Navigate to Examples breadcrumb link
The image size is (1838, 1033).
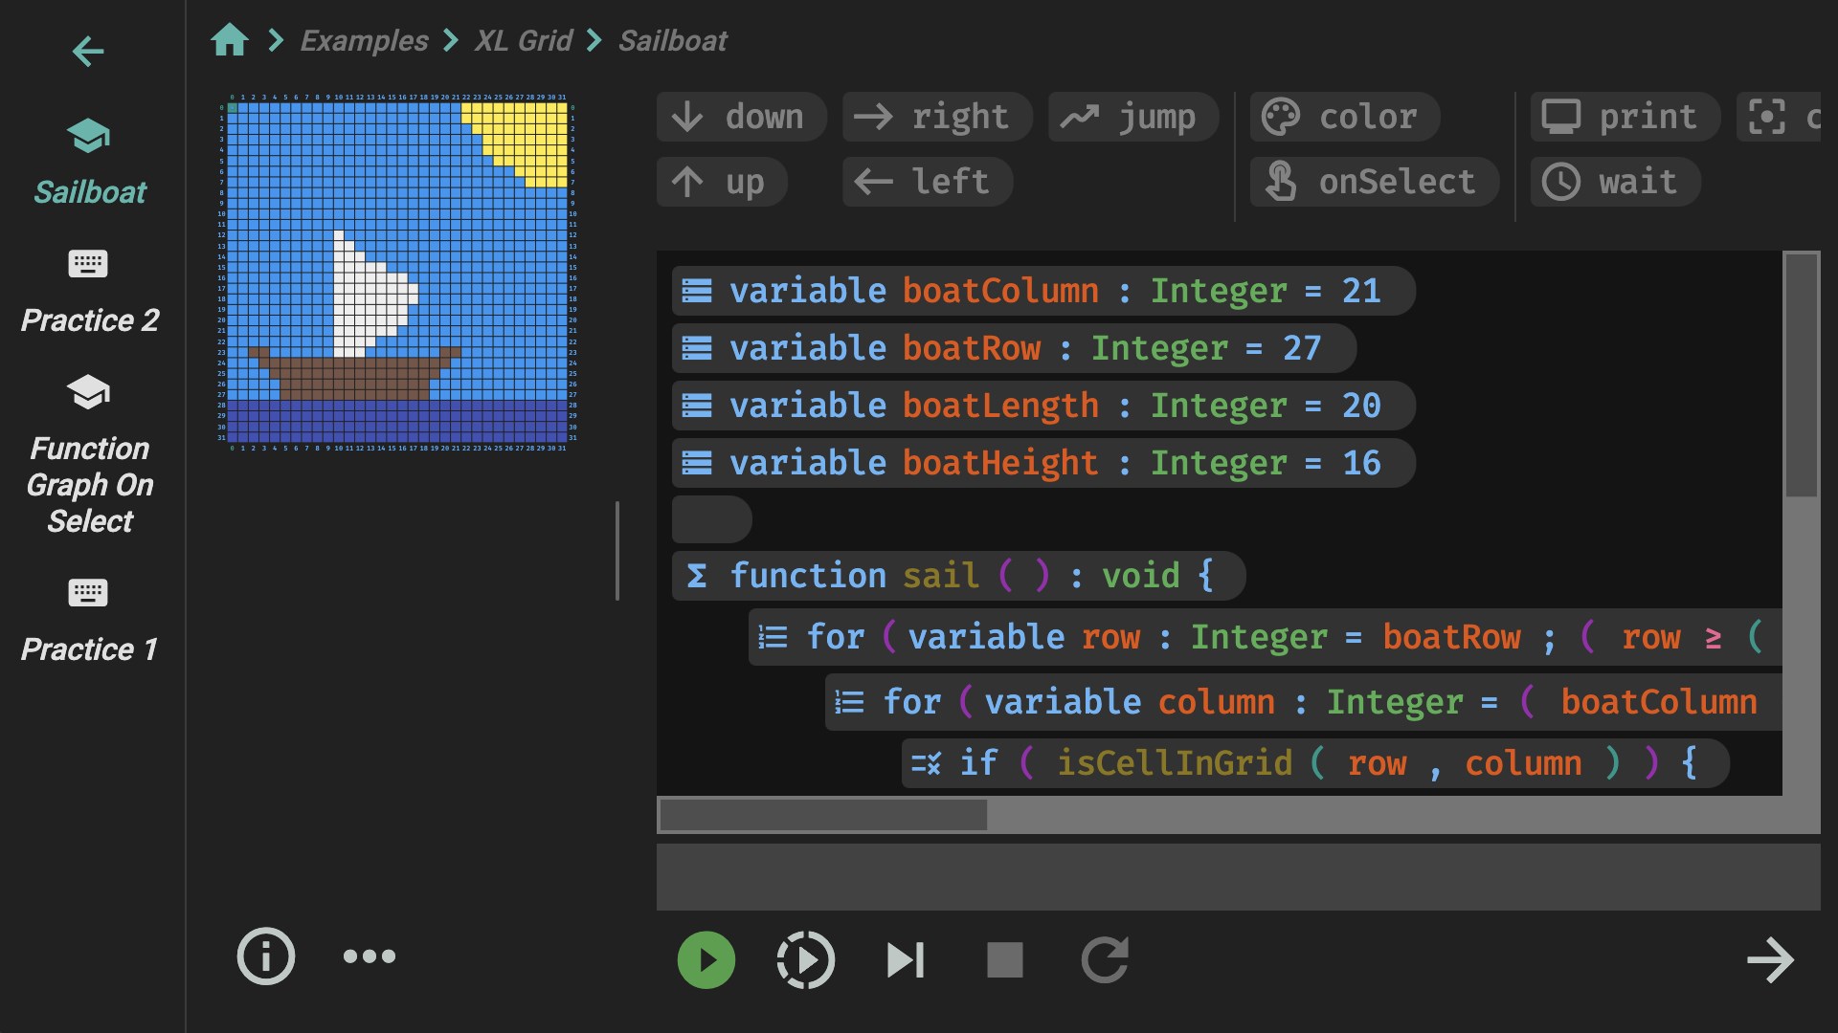click(x=364, y=40)
